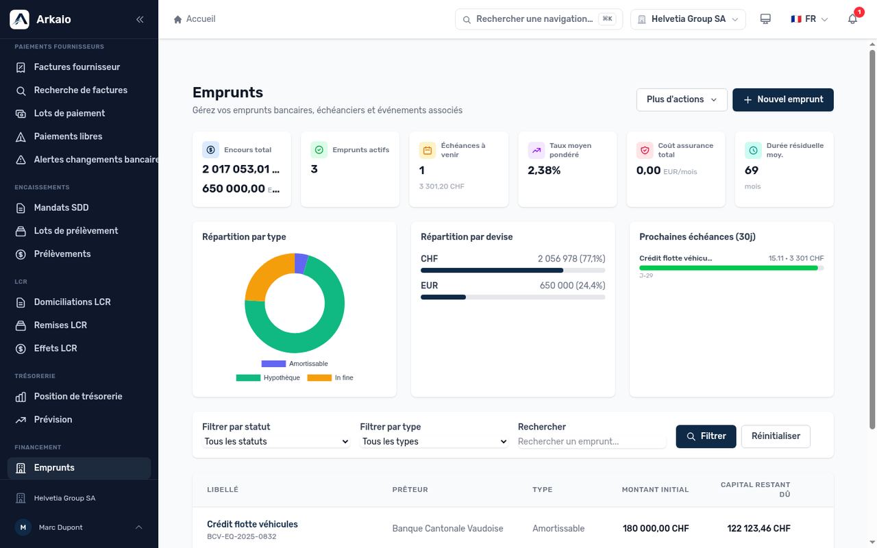This screenshot has width=877, height=548.
Task: Open the Filtrer par statut dropdown
Action: click(x=276, y=442)
